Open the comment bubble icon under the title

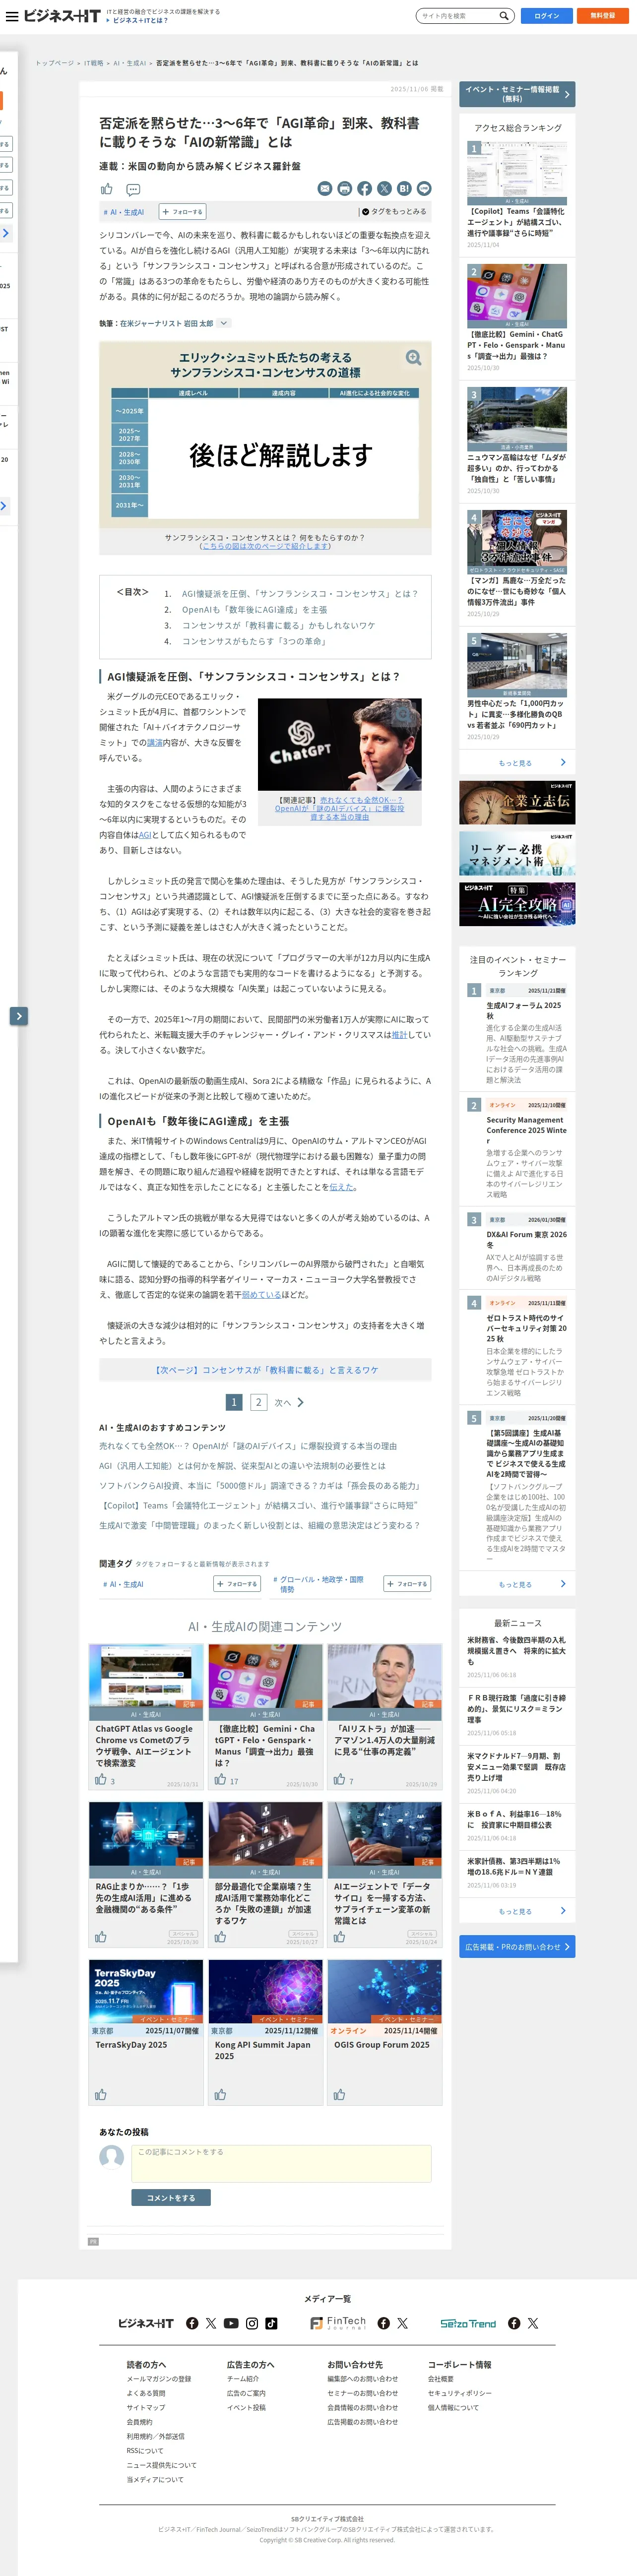(133, 189)
